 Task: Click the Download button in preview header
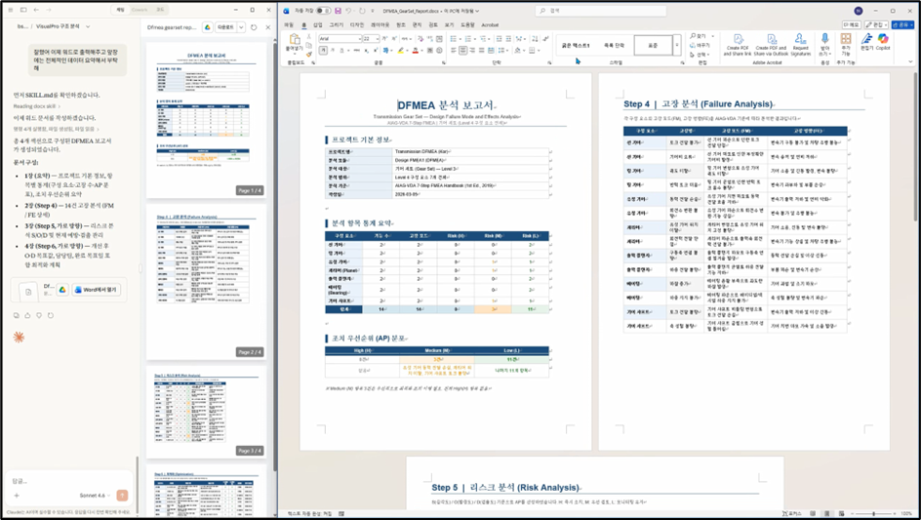(225, 27)
